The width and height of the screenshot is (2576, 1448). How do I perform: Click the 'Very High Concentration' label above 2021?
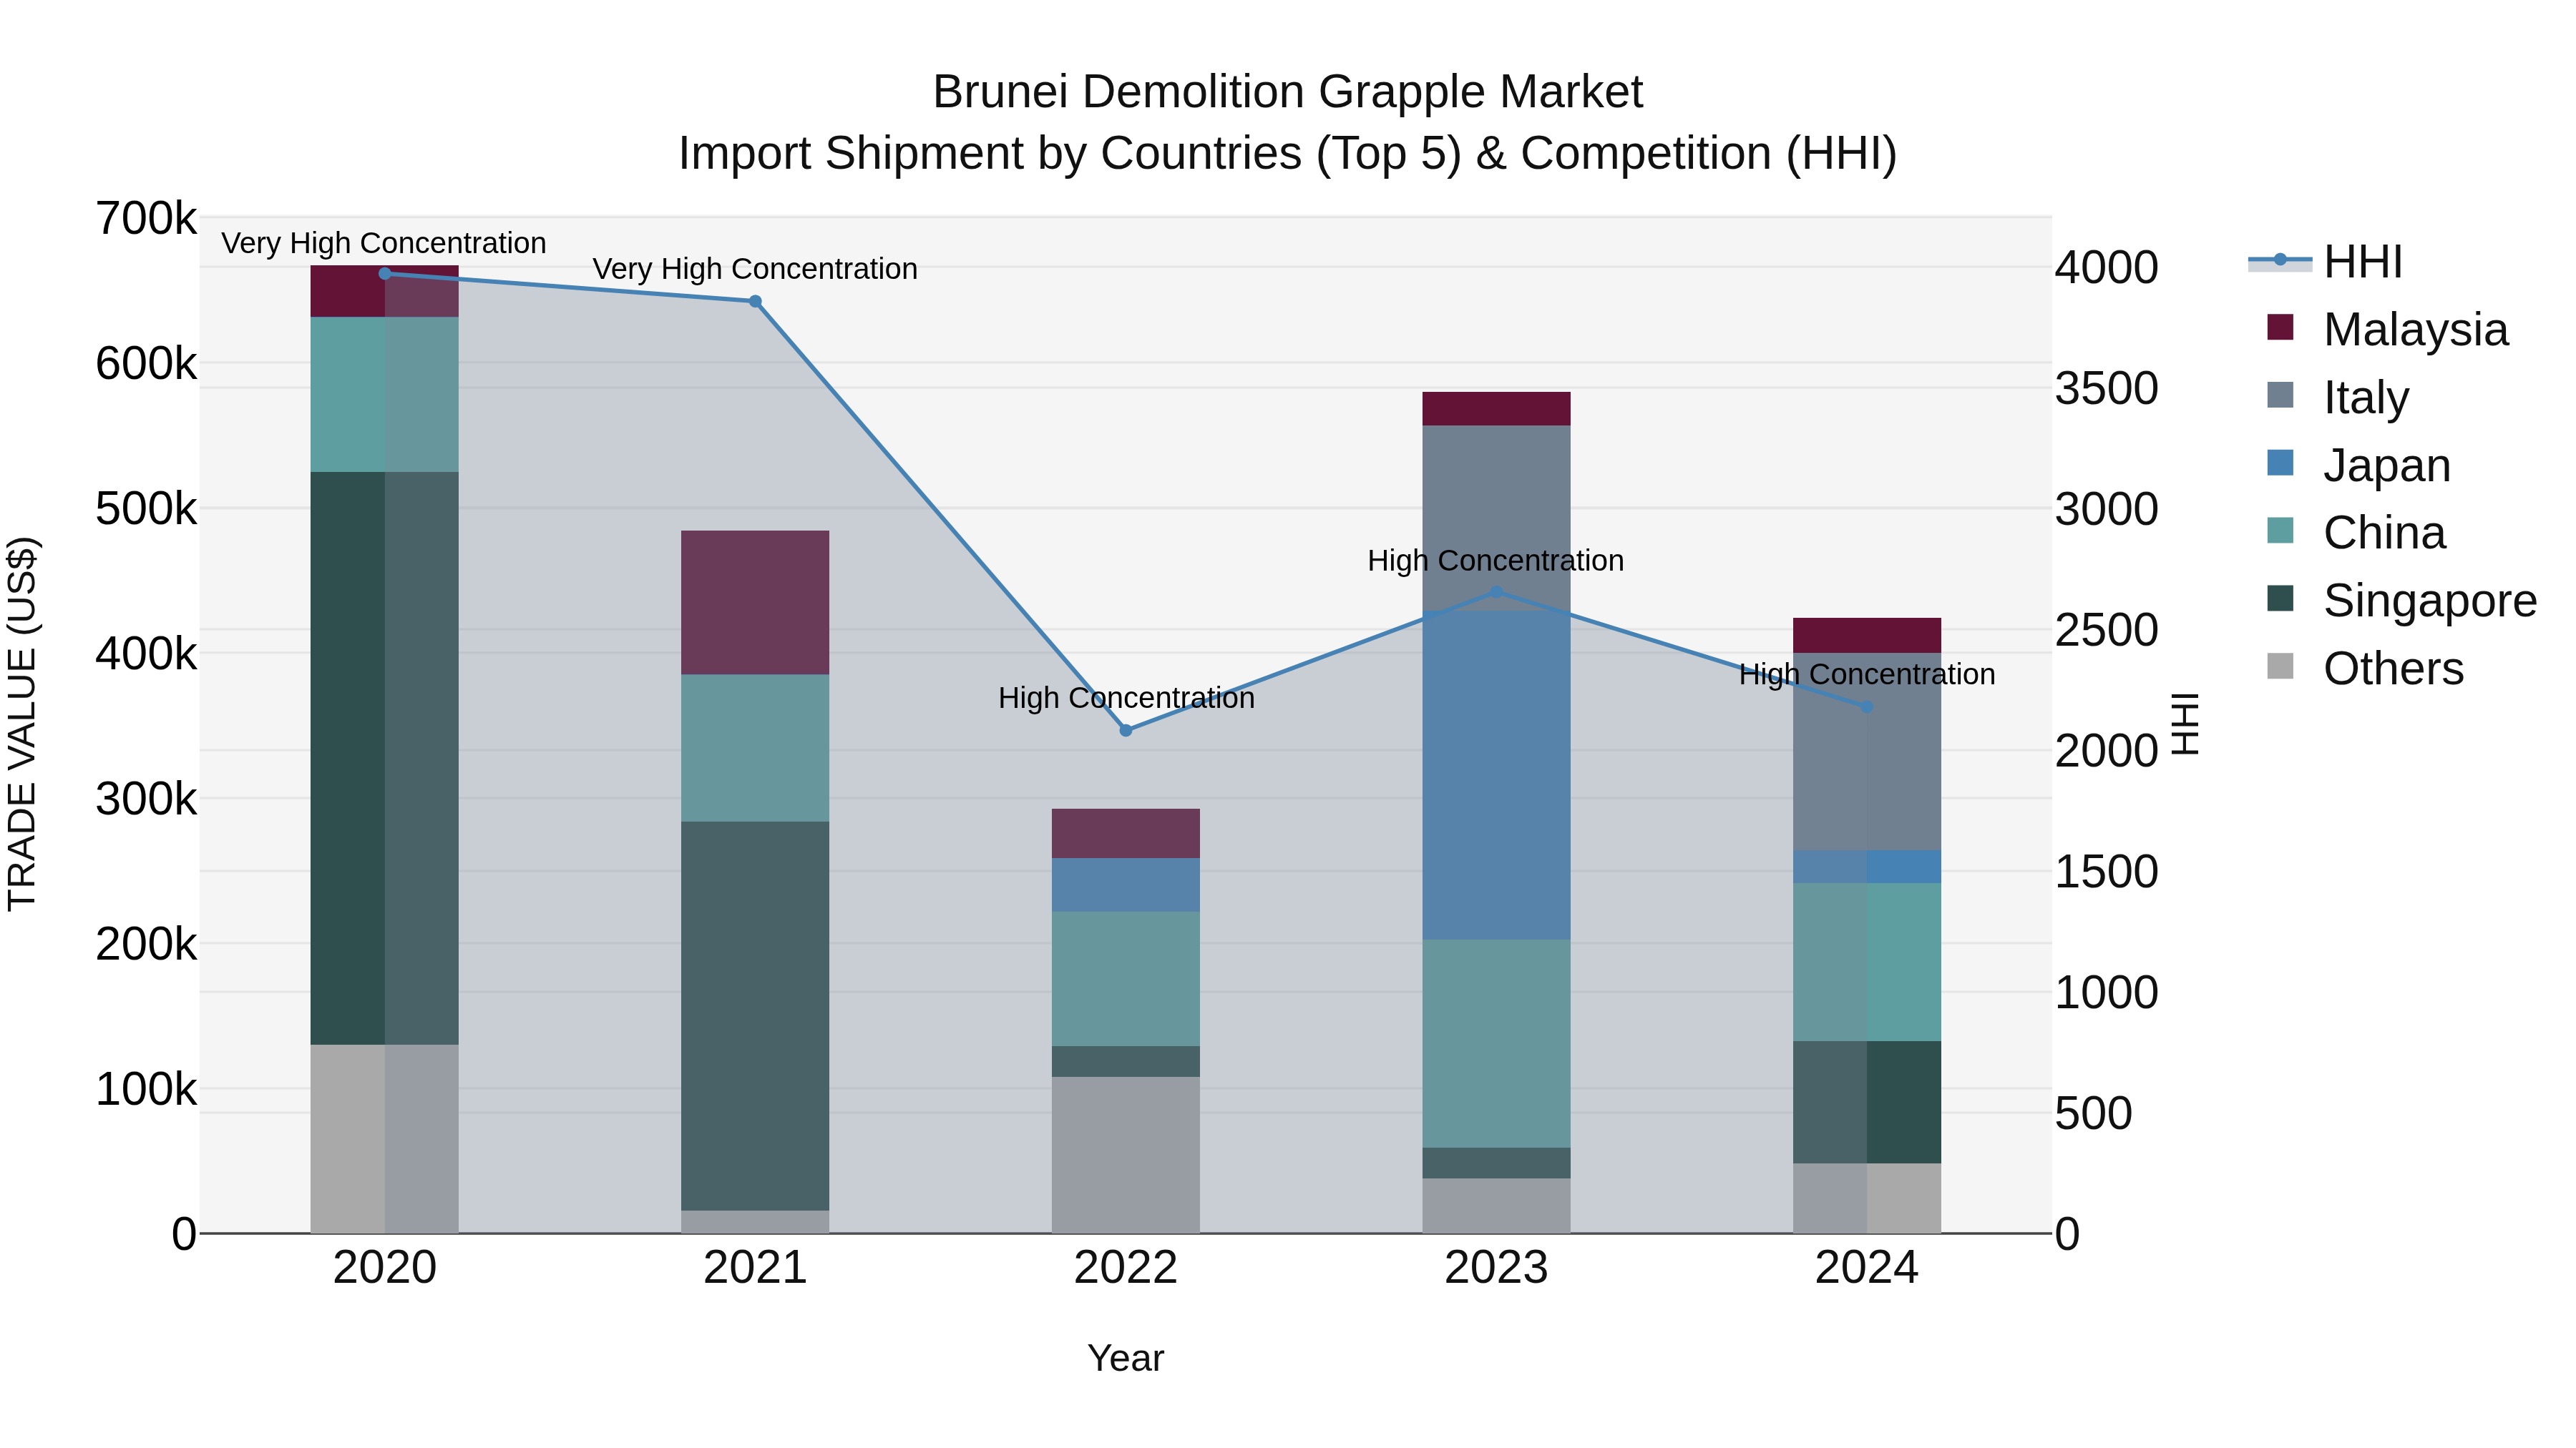[x=755, y=269]
